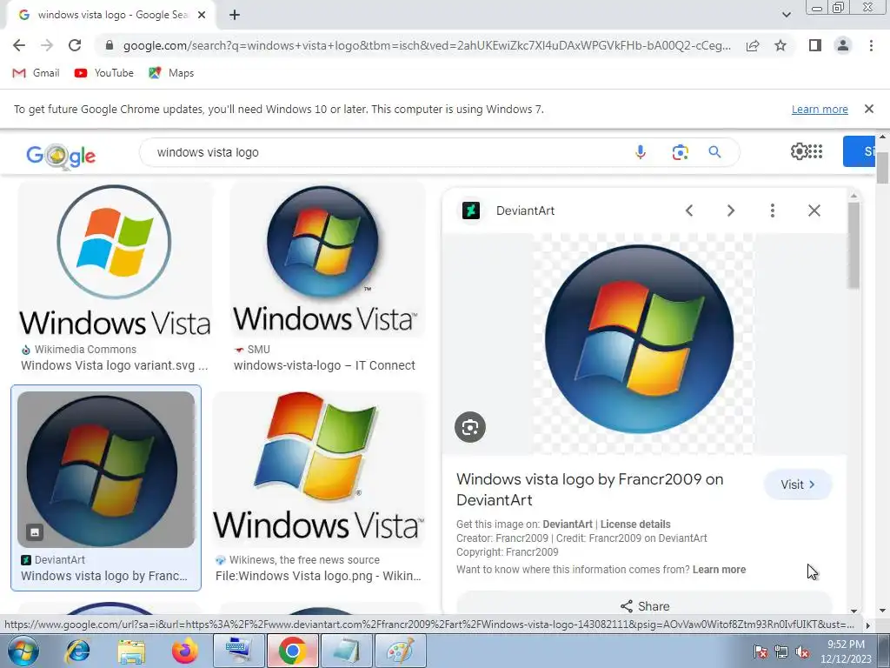The height and width of the screenshot is (668, 890).
Task: Open YouTube bookmark
Action: click(x=104, y=73)
